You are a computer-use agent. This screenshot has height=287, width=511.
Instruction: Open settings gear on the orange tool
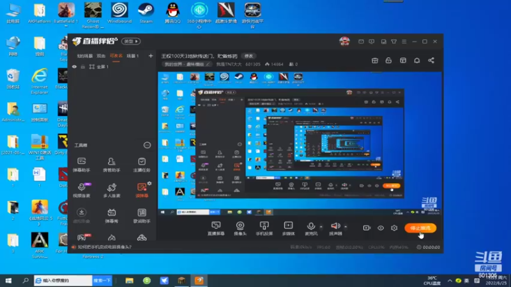point(149,184)
